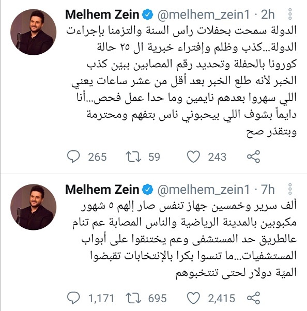Screen dimensions: 307x311
Task: Open reply on the 2h tweet
Action: 73,157
